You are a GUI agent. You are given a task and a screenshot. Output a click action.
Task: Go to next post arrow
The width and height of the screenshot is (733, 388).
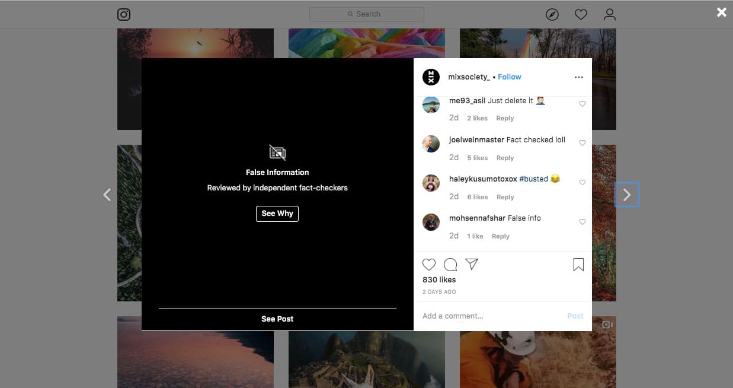click(x=627, y=195)
